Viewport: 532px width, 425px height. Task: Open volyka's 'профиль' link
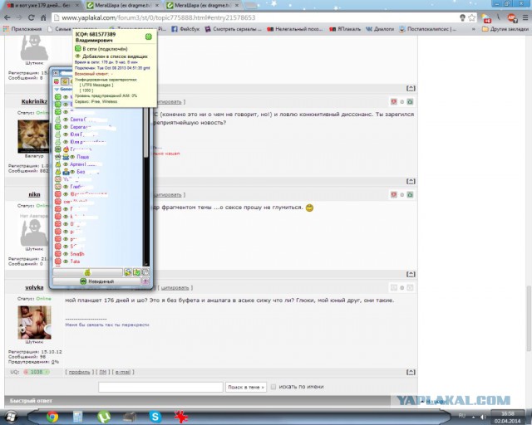click(x=80, y=372)
